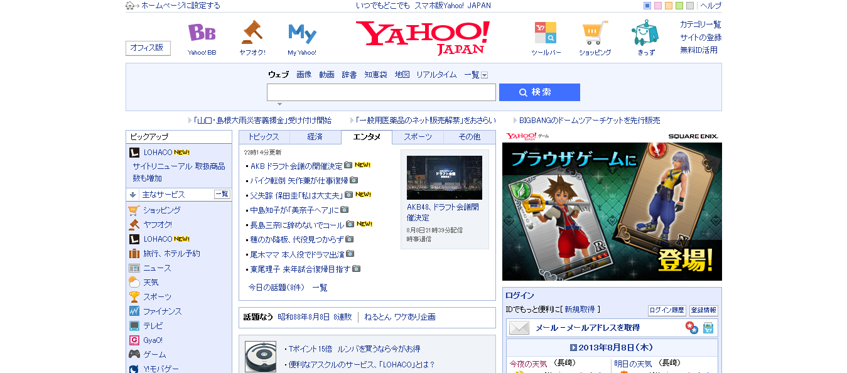This screenshot has width=847, height=373.
Task: Open ヤフオク! in the sidebar services
Action: [157, 225]
